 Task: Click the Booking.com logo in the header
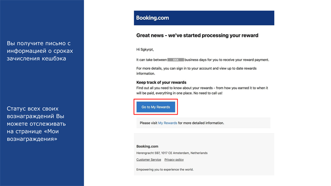point(152,18)
